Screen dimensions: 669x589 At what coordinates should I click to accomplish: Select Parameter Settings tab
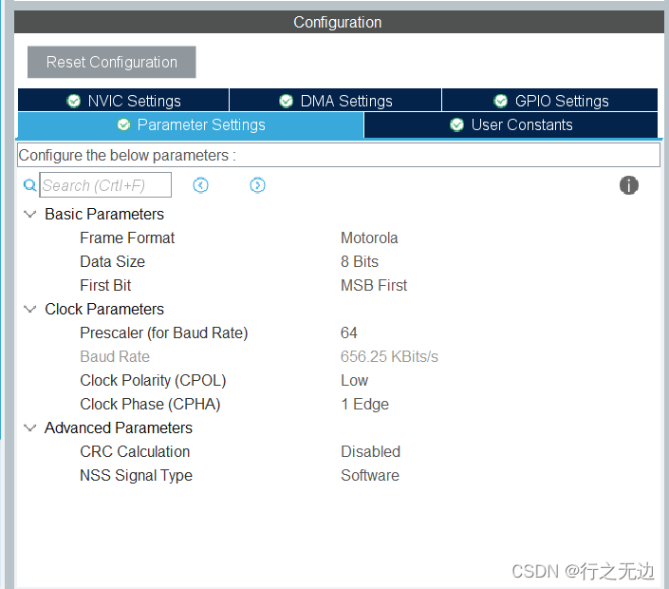pyautogui.click(x=191, y=124)
